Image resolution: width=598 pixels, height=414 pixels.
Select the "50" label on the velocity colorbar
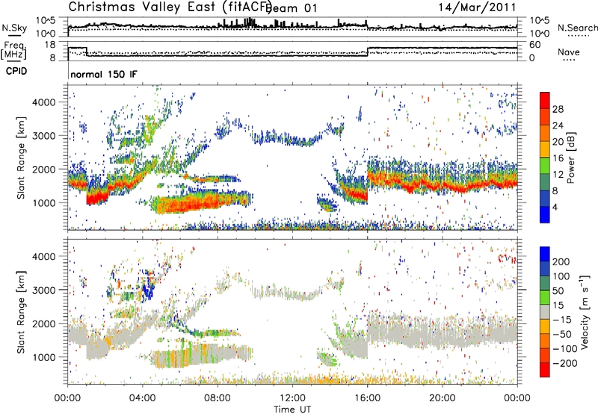point(558,291)
